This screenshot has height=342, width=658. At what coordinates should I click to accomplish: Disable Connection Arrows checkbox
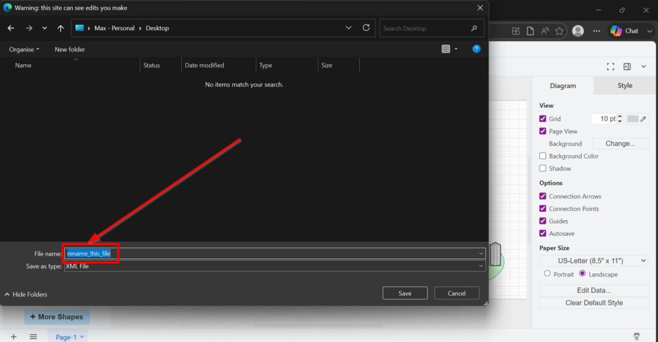[x=542, y=196]
